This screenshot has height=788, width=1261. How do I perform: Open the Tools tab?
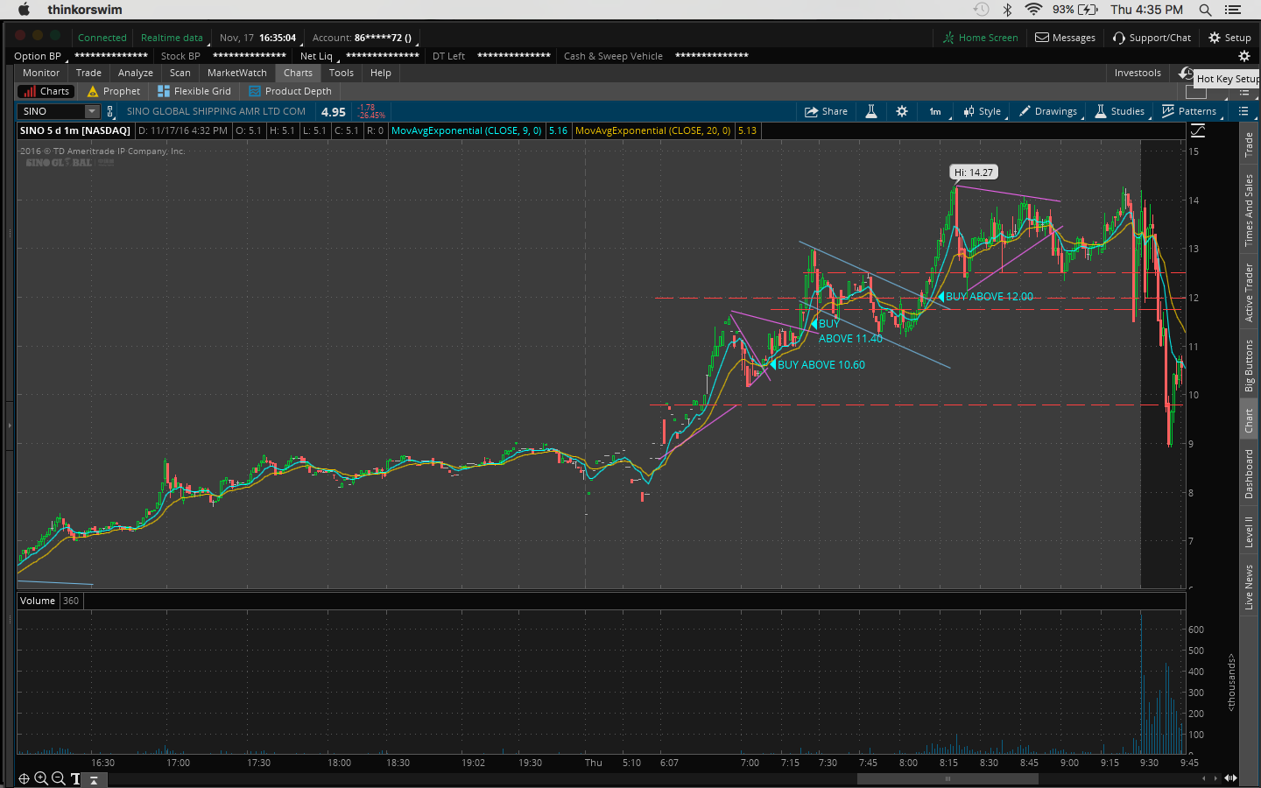342,73
